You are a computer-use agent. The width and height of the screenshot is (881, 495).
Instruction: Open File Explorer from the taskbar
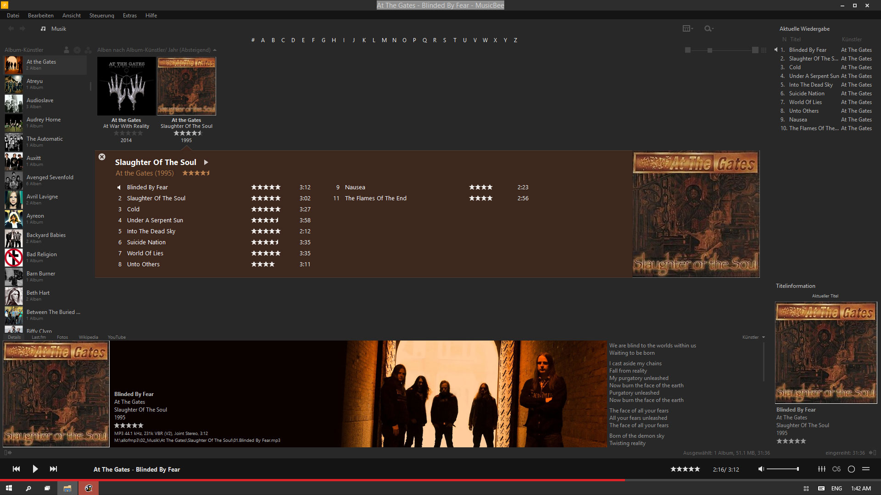[67, 489]
